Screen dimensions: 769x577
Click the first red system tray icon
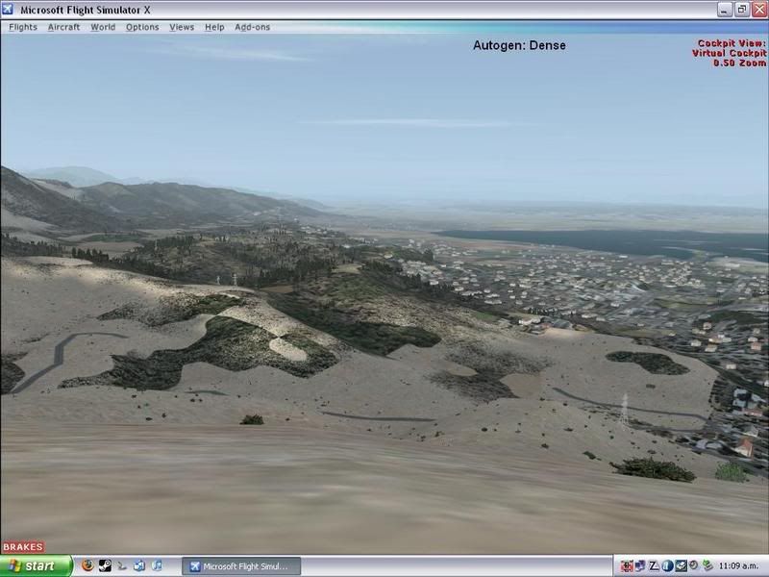(x=626, y=566)
